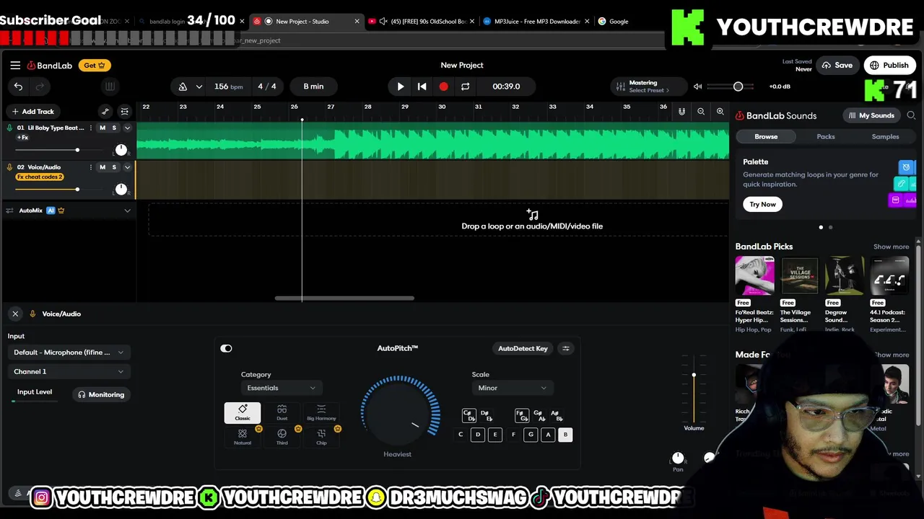The height and width of the screenshot is (519, 924).
Task: Click the track header collapse icon
Action: pyautogui.click(x=125, y=112)
